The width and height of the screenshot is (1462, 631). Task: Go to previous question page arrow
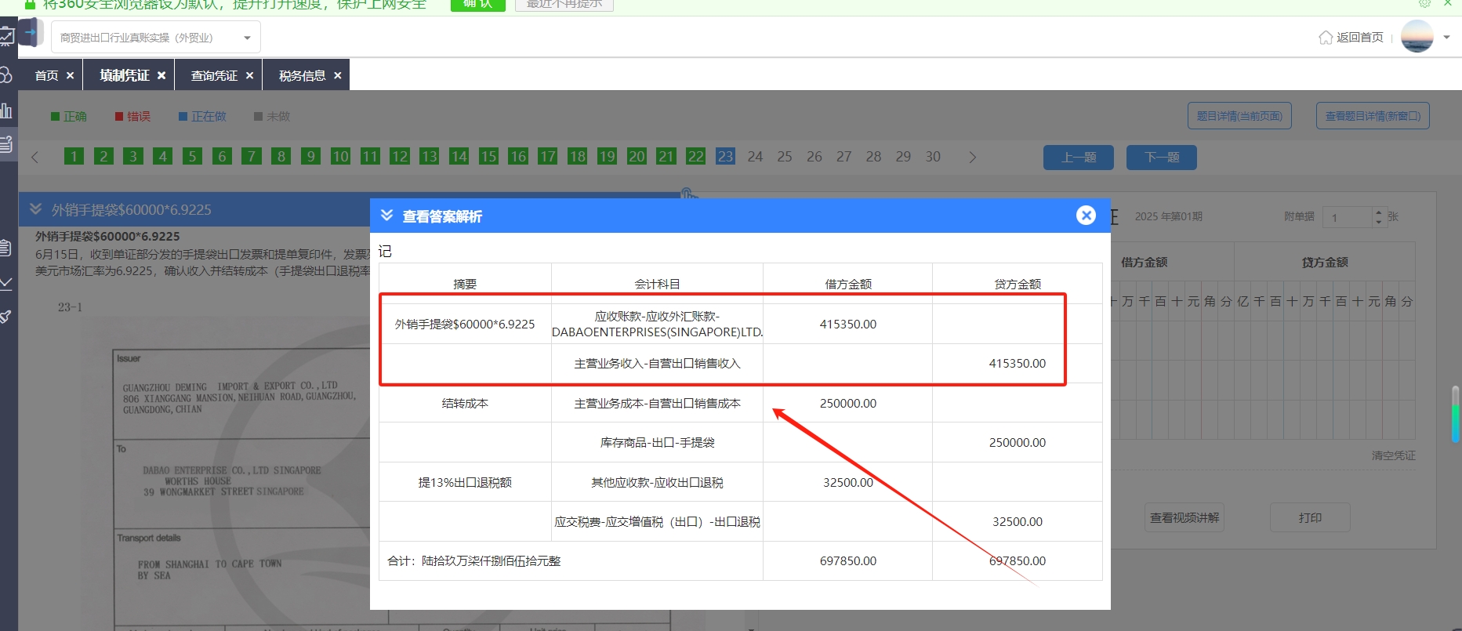coord(34,157)
